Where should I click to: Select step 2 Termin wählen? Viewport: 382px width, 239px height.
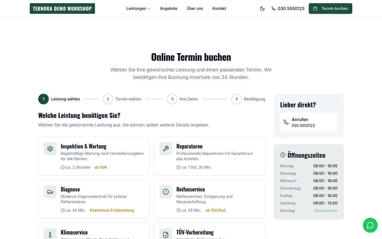tap(122, 99)
